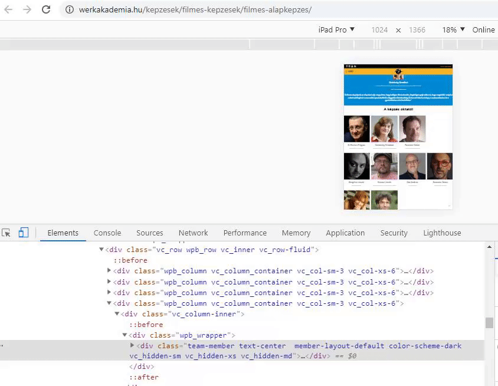This screenshot has height=386, width=498.
Task: Click the browser back arrow
Action: [x=9, y=9]
